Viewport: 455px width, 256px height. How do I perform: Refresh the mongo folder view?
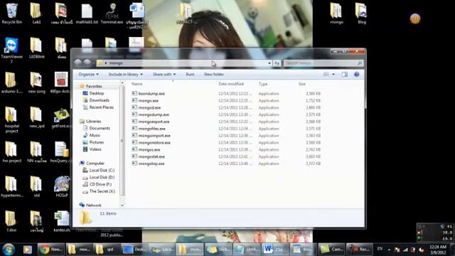pos(277,63)
